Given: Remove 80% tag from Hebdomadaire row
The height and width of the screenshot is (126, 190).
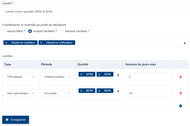Looking at the screenshot, I should 81,74.
